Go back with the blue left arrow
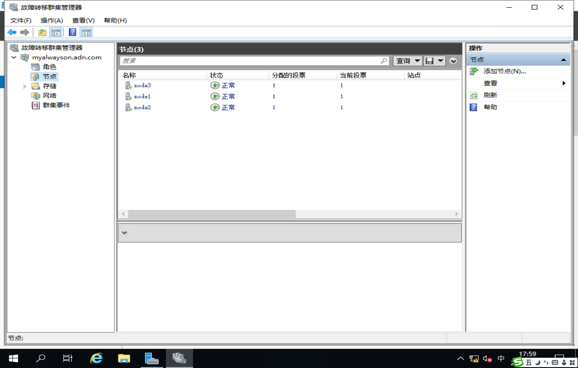The height and width of the screenshot is (368, 578). 12,33
